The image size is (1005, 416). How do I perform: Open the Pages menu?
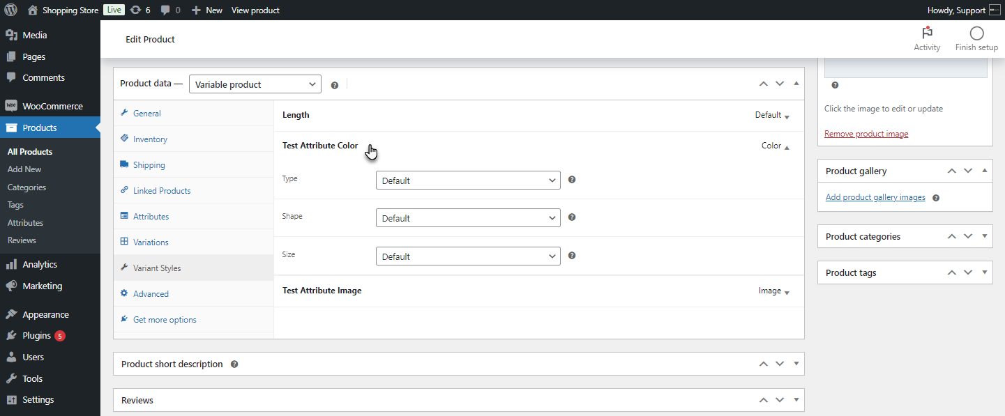point(50,57)
